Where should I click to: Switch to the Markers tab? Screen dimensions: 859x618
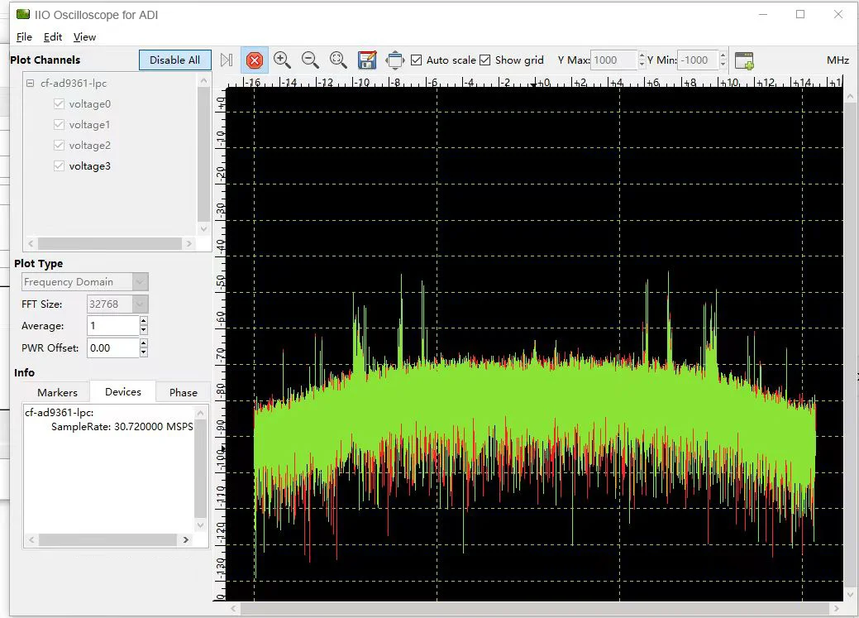coord(58,391)
